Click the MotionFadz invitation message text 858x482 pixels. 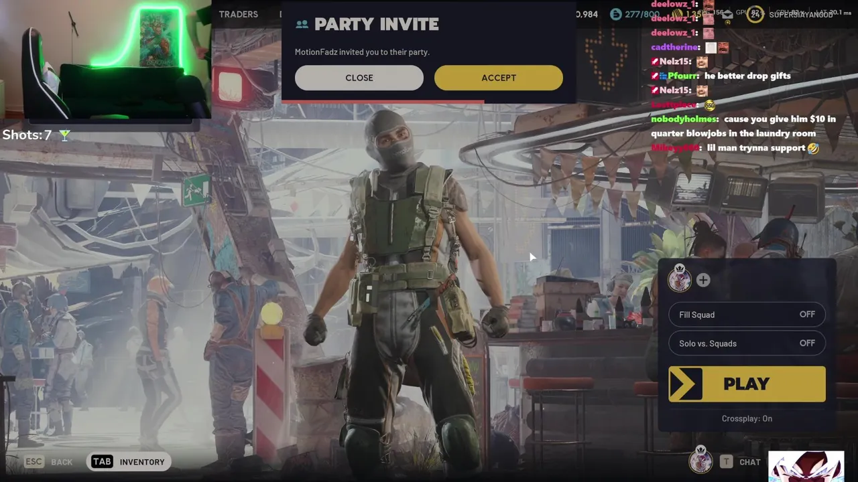point(362,52)
